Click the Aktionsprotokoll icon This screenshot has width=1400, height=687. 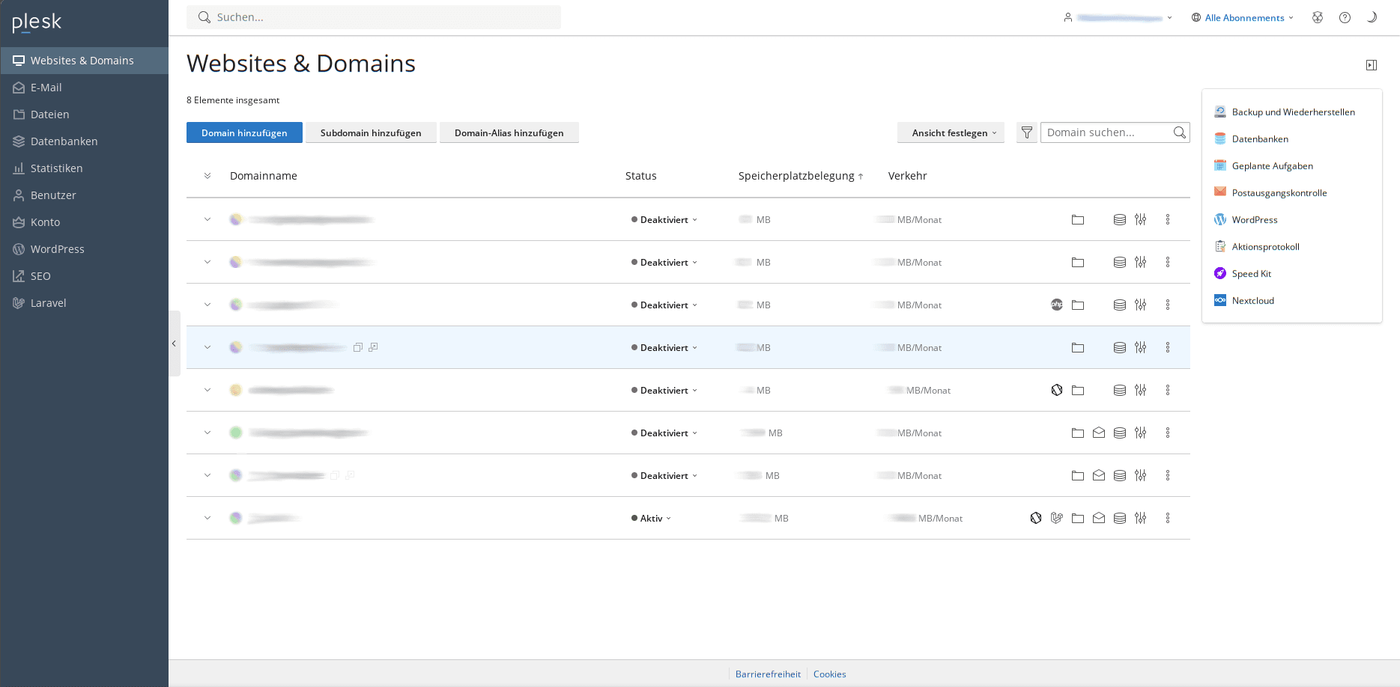point(1220,247)
